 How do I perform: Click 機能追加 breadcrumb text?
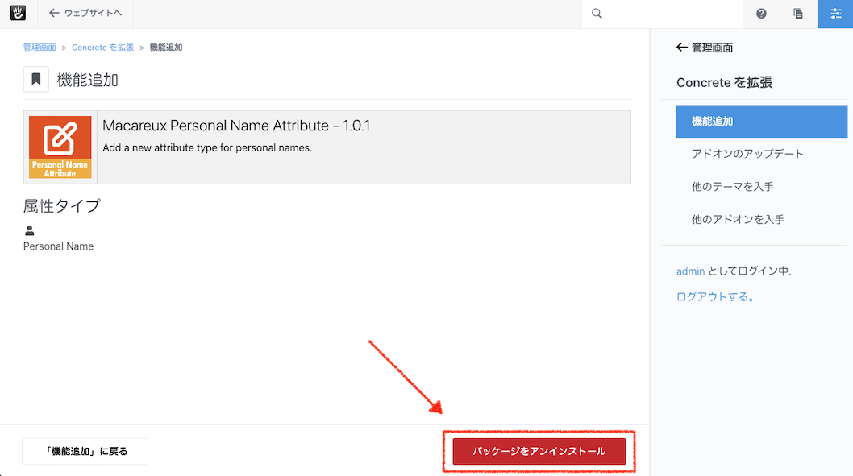(x=166, y=48)
